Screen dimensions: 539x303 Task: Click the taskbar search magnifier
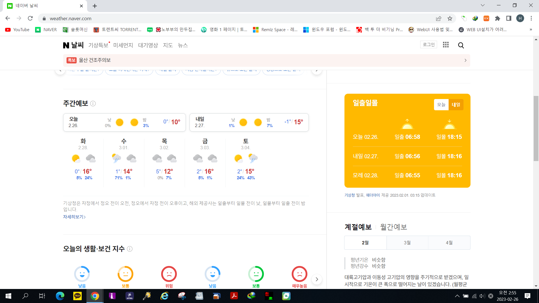[x=26, y=296]
